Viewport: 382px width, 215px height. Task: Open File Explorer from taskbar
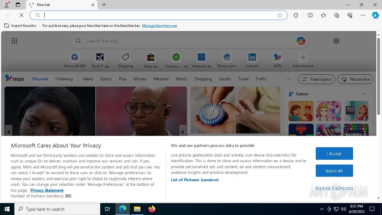pos(137,209)
